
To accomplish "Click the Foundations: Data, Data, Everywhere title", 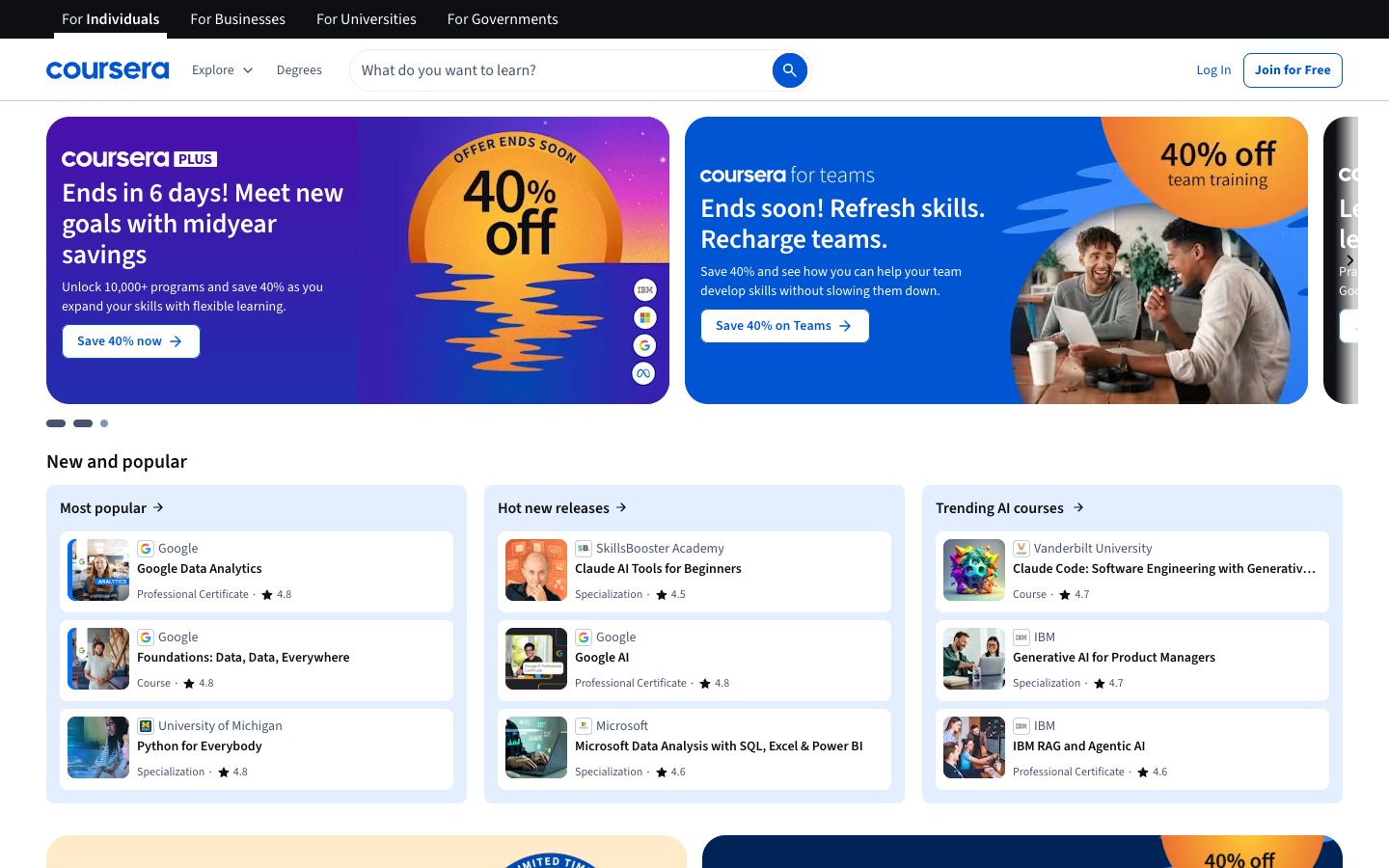I will [243, 658].
